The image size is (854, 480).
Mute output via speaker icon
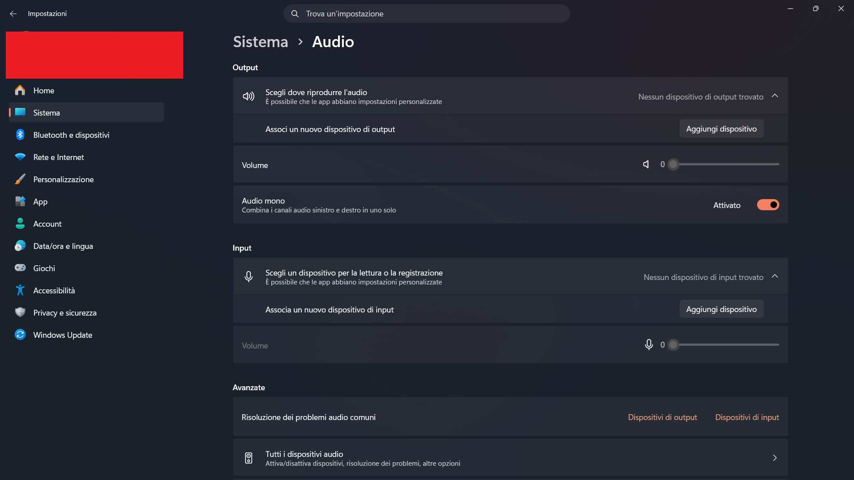[x=646, y=164]
